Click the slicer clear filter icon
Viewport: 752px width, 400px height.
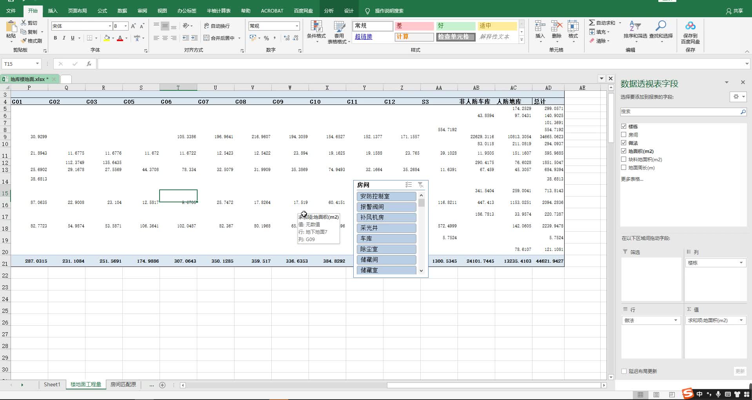click(x=420, y=185)
